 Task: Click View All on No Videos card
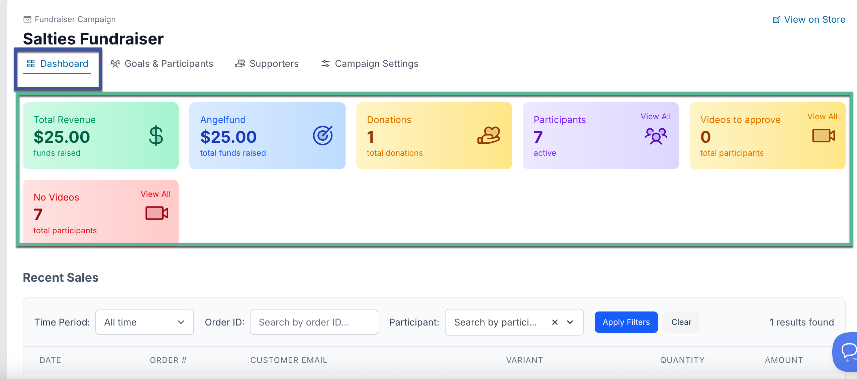156,194
